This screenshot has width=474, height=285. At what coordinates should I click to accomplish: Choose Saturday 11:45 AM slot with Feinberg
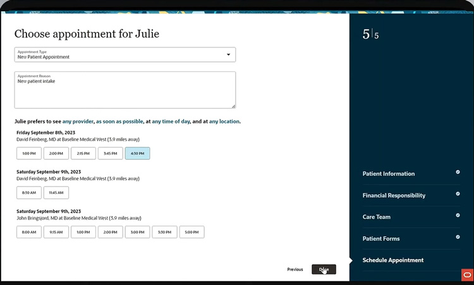56,193
